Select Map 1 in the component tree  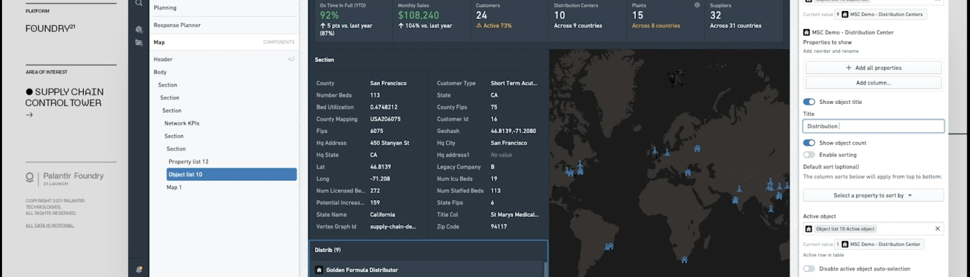pyautogui.click(x=174, y=187)
